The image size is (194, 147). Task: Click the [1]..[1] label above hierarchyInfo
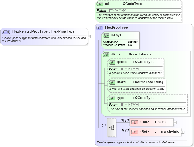click(125, 130)
